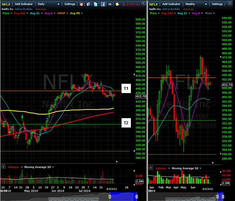Click the 1.5M volume label in the weekly chart
235x201 pixels.
pyautogui.click(x=226, y=183)
